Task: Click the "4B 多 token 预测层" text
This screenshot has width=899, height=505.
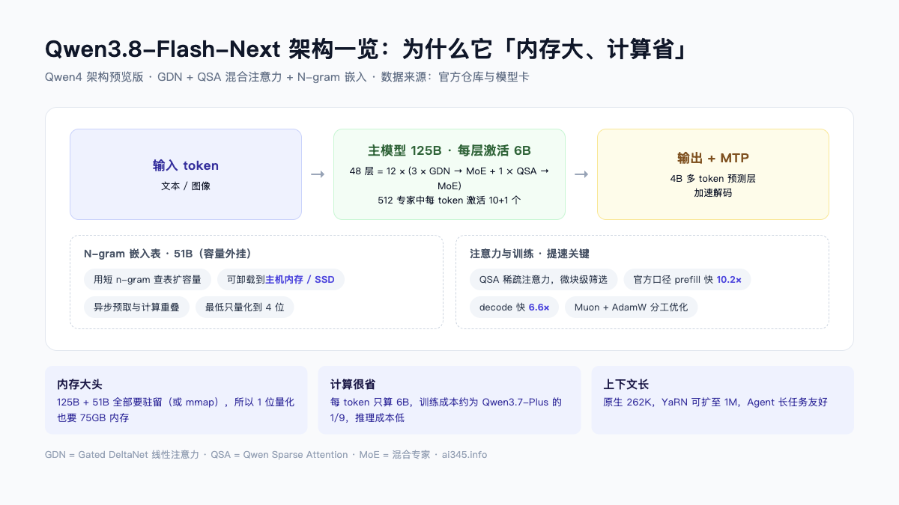Action: (713, 179)
